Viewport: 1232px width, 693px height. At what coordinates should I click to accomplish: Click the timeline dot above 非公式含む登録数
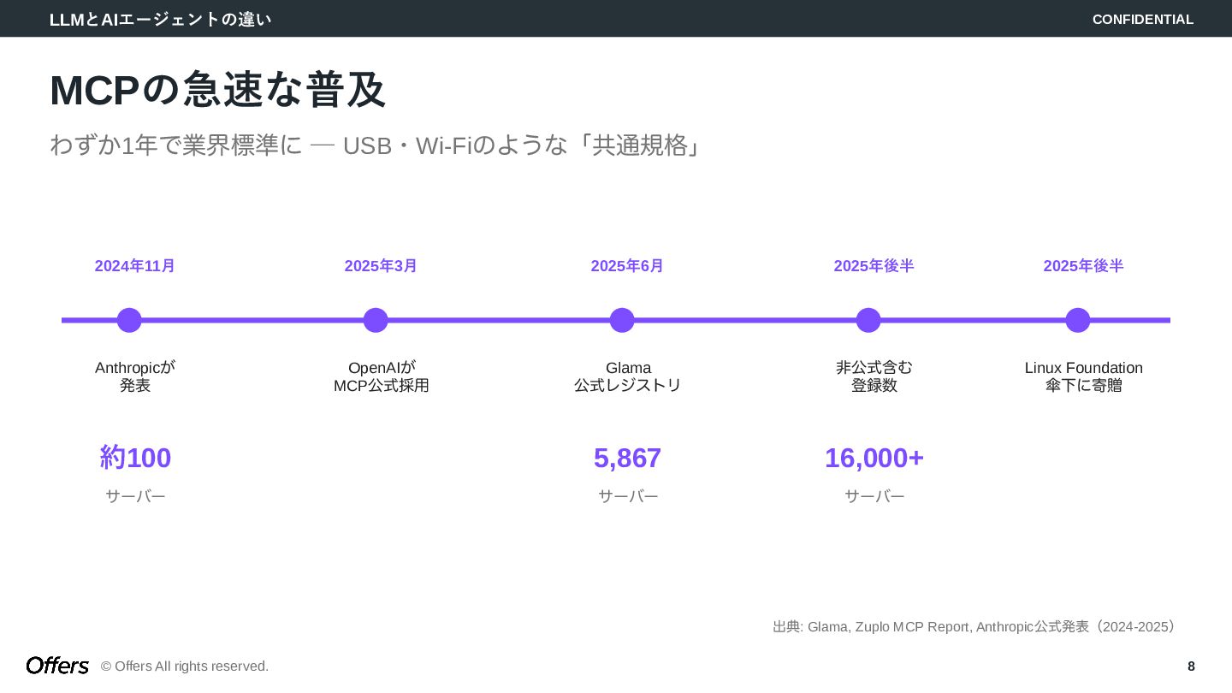click(868, 320)
